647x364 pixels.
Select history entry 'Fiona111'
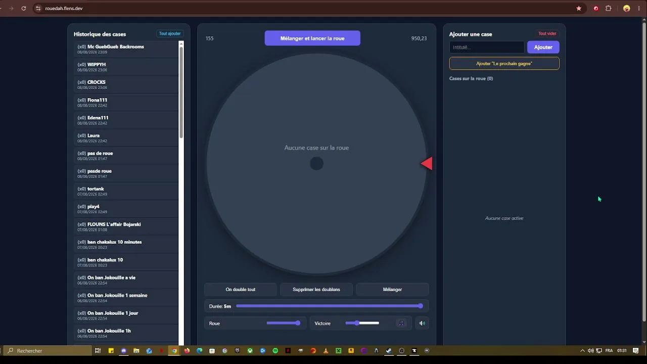pyautogui.click(x=126, y=102)
